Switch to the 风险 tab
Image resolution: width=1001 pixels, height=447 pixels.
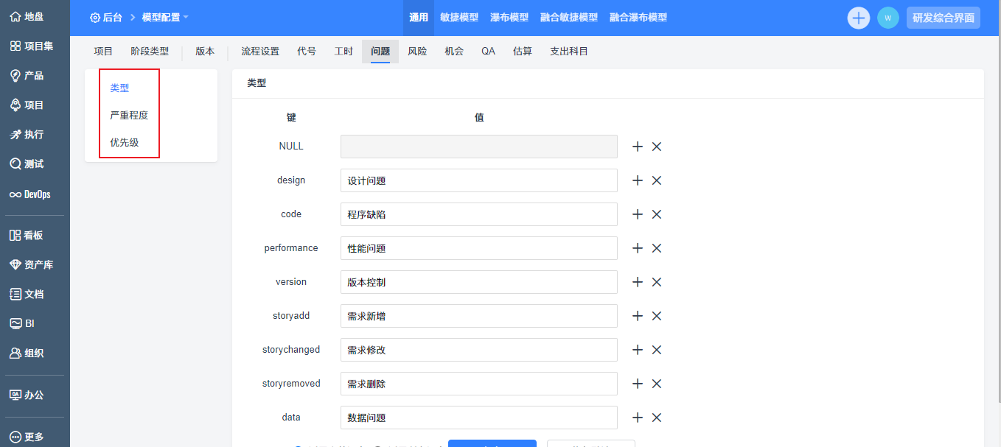[x=417, y=52]
